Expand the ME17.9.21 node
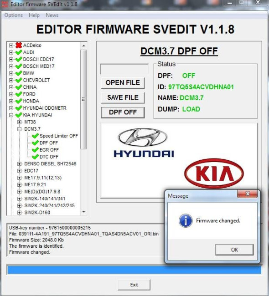Screen dimensions: 269x296 (19, 184)
